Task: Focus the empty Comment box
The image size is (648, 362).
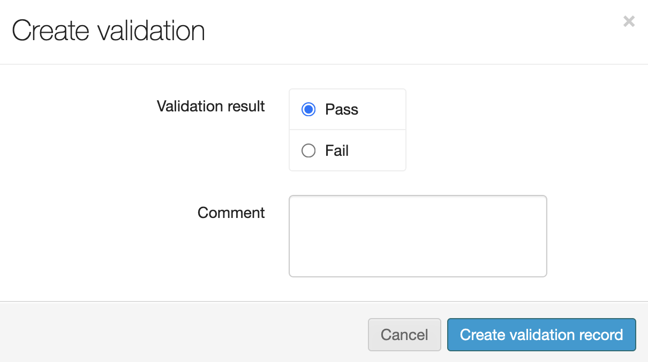Action: 418,236
